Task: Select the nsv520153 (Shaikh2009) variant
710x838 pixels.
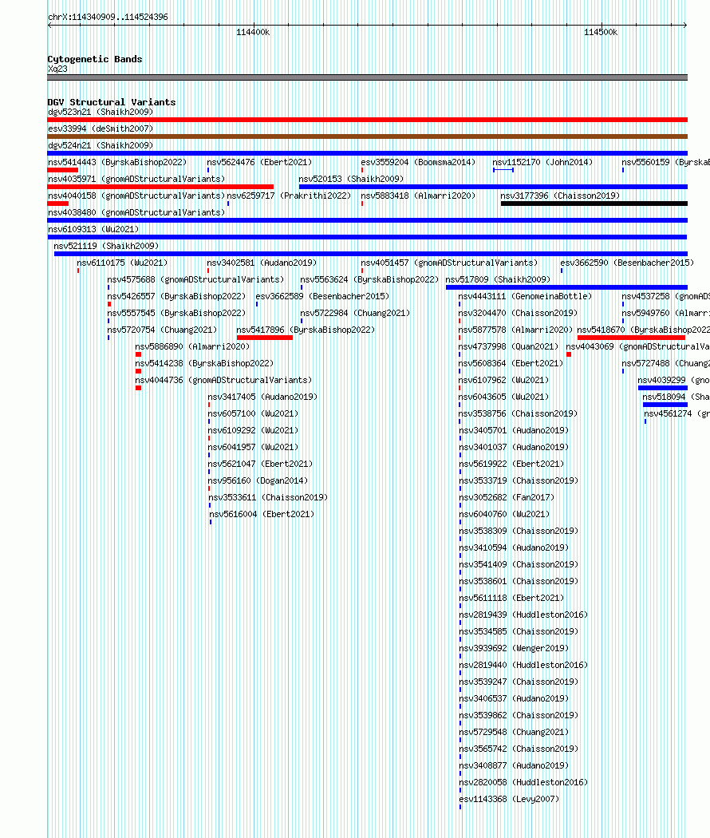Action: click(351, 179)
